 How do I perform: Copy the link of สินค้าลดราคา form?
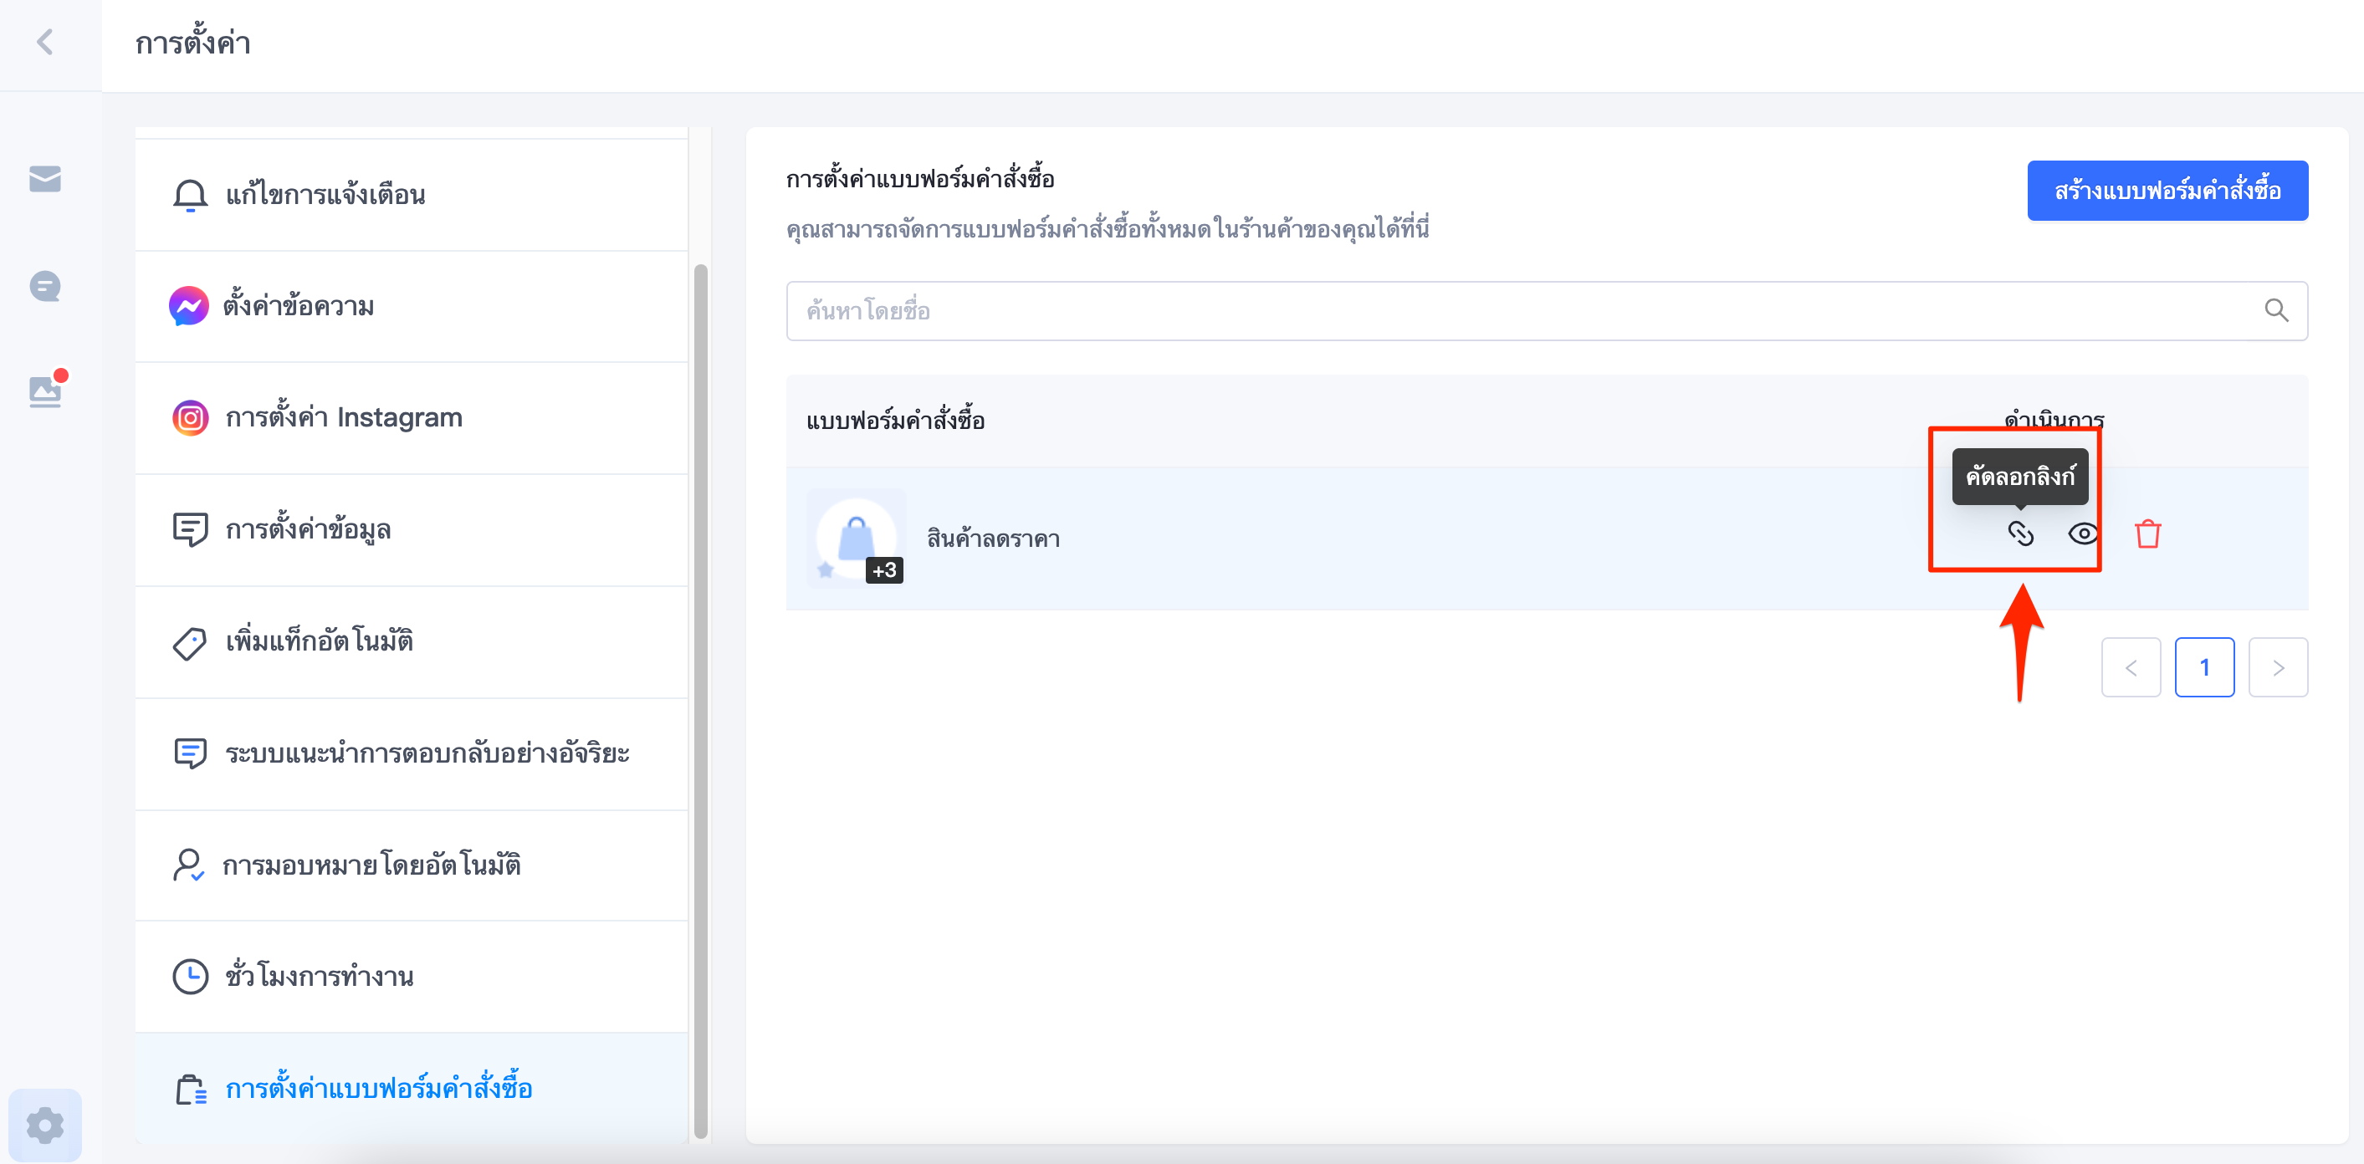(2020, 533)
